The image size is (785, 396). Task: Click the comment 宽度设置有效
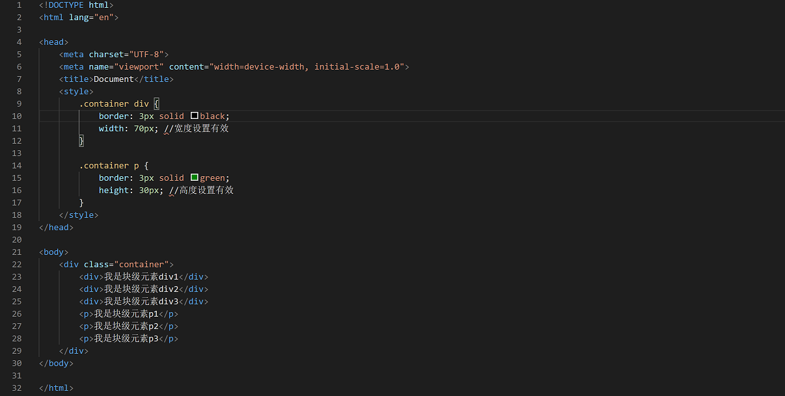(201, 128)
